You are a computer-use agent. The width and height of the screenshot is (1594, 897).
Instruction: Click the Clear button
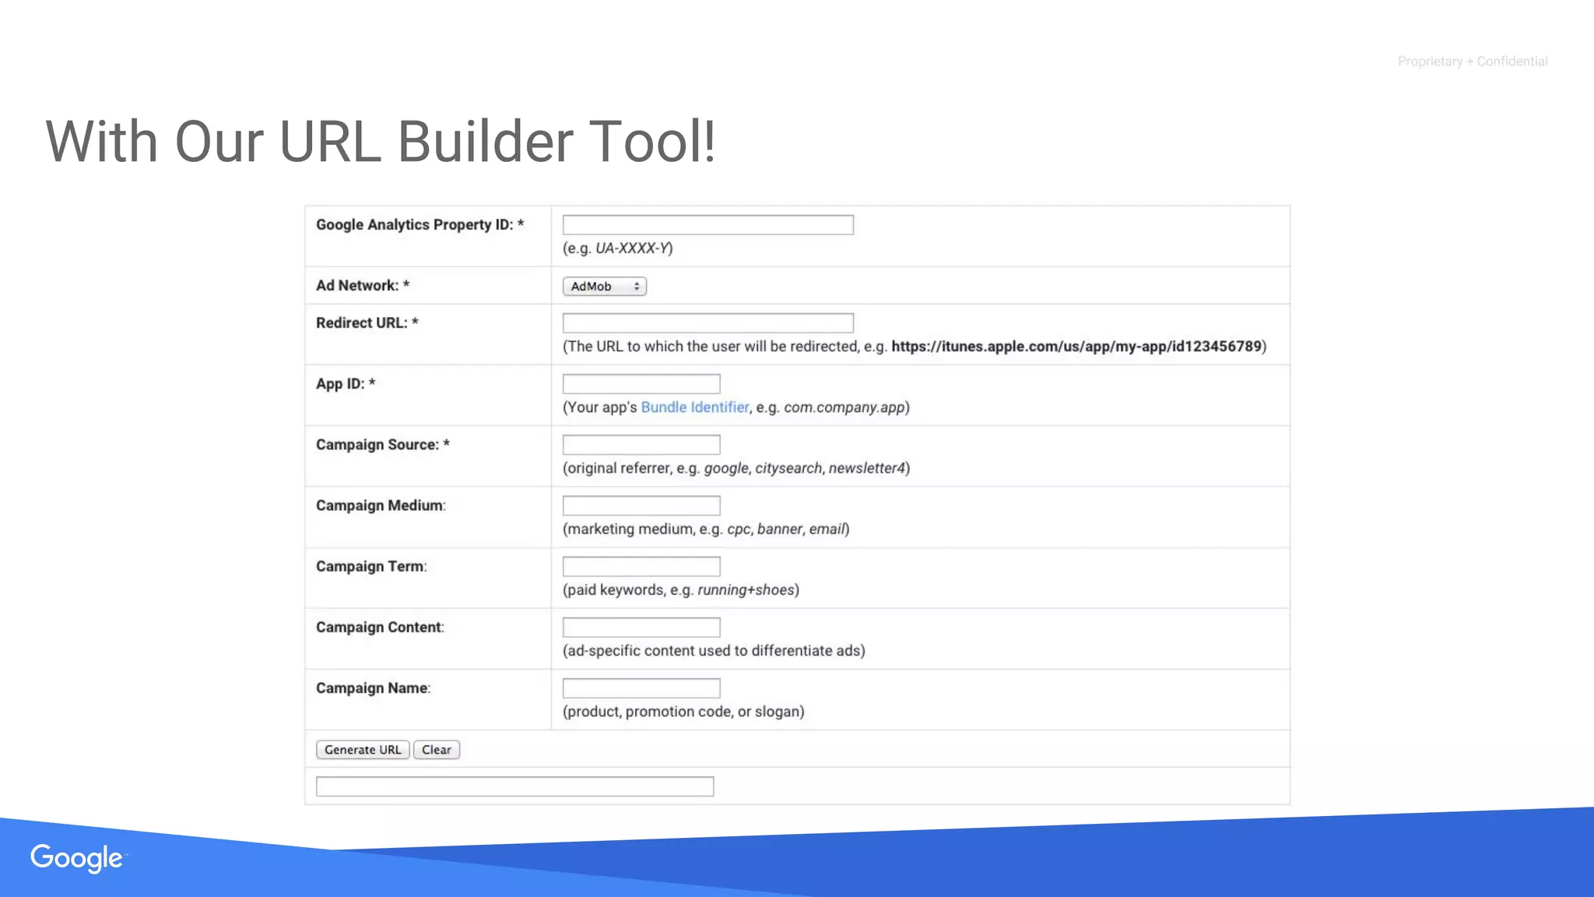pyautogui.click(x=437, y=750)
